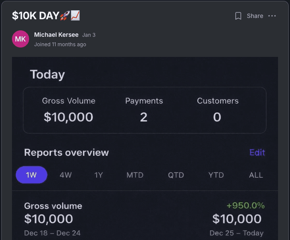Open Michael Kersee's profile

pyautogui.click(x=56, y=35)
